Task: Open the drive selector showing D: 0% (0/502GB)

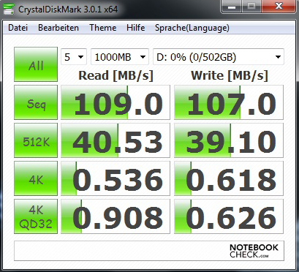Action: click(219, 57)
